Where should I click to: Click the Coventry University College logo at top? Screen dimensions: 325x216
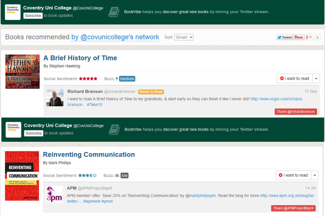pyautogui.click(x=13, y=12)
